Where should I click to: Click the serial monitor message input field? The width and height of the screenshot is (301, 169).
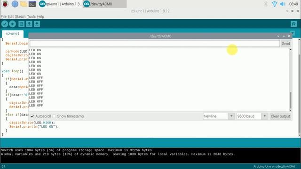click(x=155, y=44)
